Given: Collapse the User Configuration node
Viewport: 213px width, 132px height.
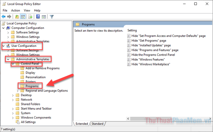Looking at the screenshot, I should tap(4, 46).
